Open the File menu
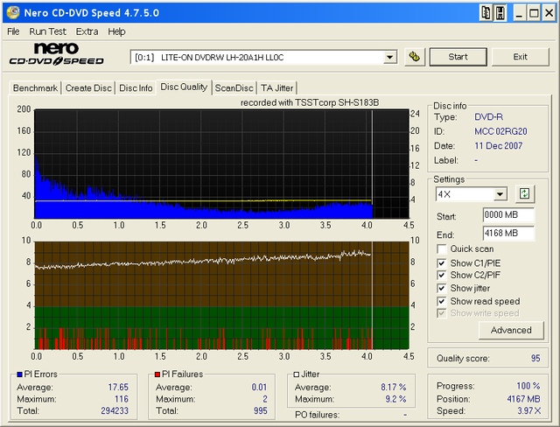The height and width of the screenshot is (427, 560). [x=13, y=31]
